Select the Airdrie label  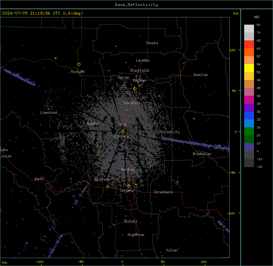pyautogui.click(x=128, y=170)
